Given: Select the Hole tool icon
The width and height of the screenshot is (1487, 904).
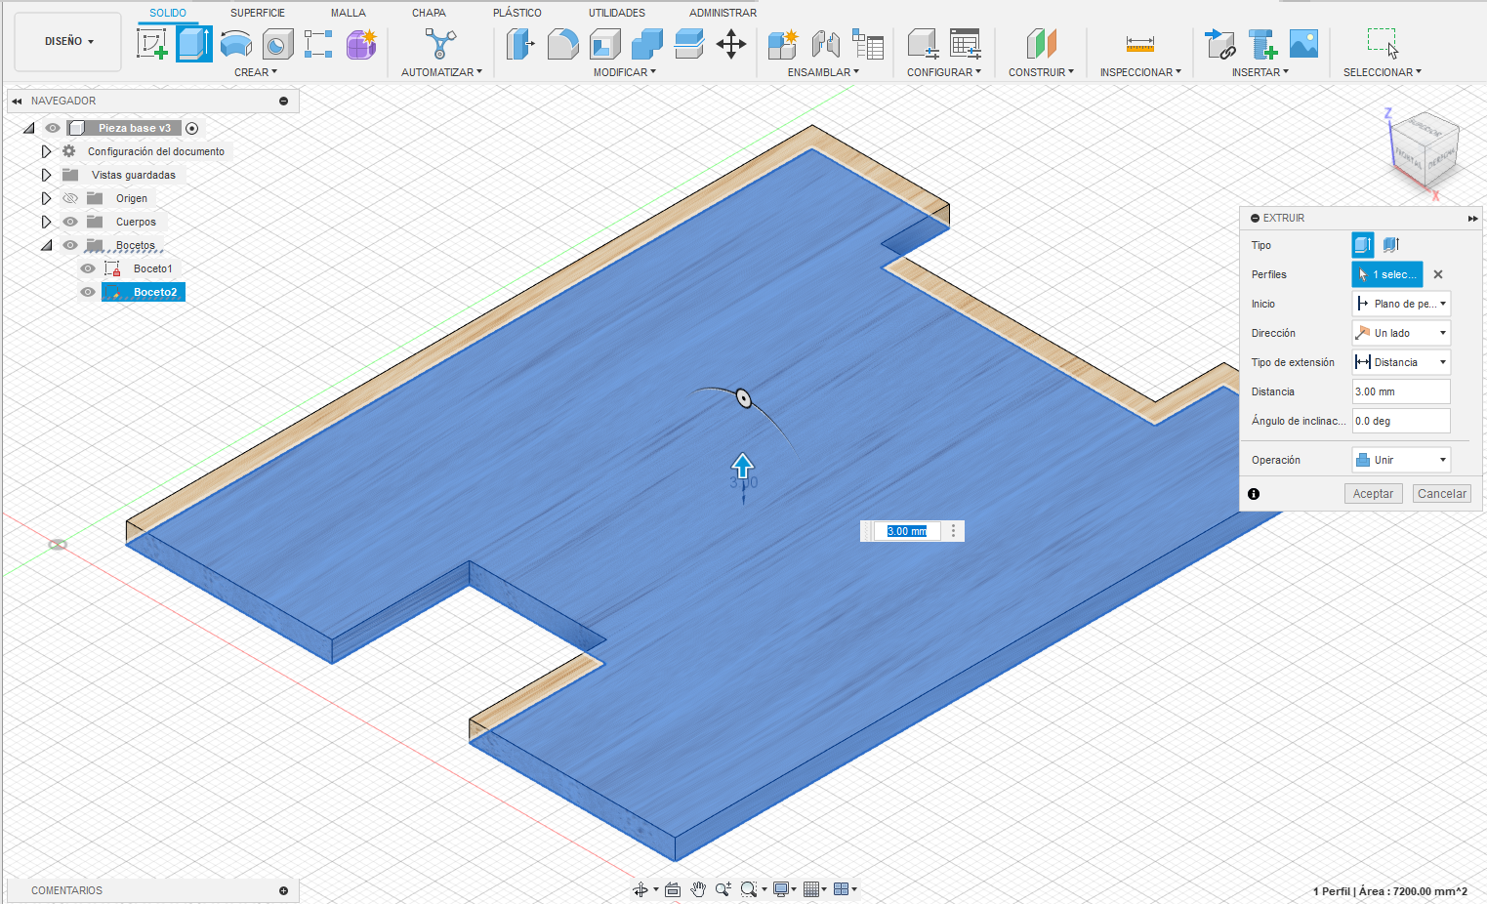Looking at the screenshot, I should click(x=277, y=44).
